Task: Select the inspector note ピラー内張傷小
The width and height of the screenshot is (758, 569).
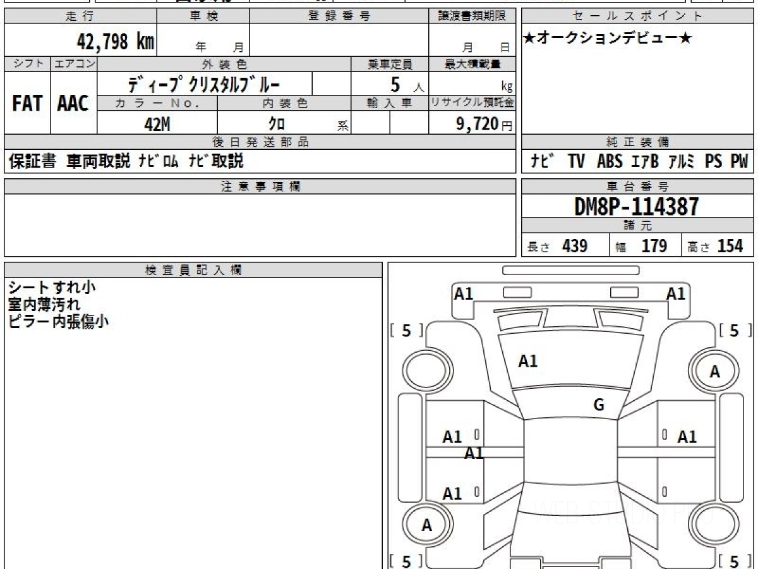Action: [58, 321]
